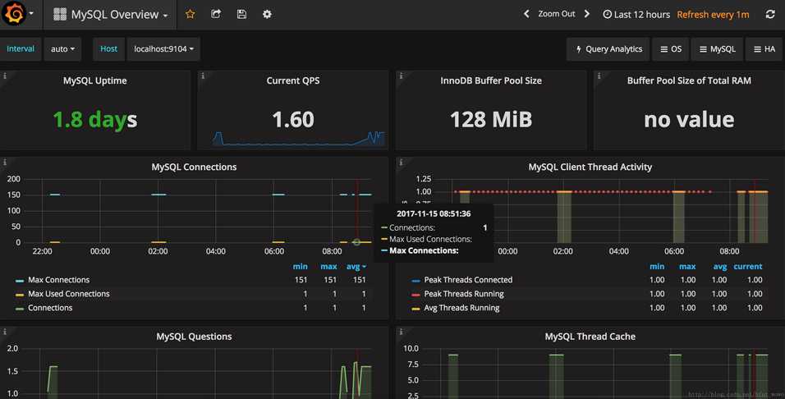
Task: Toggle Avg Threads Running series
Action: click(461, 308)
